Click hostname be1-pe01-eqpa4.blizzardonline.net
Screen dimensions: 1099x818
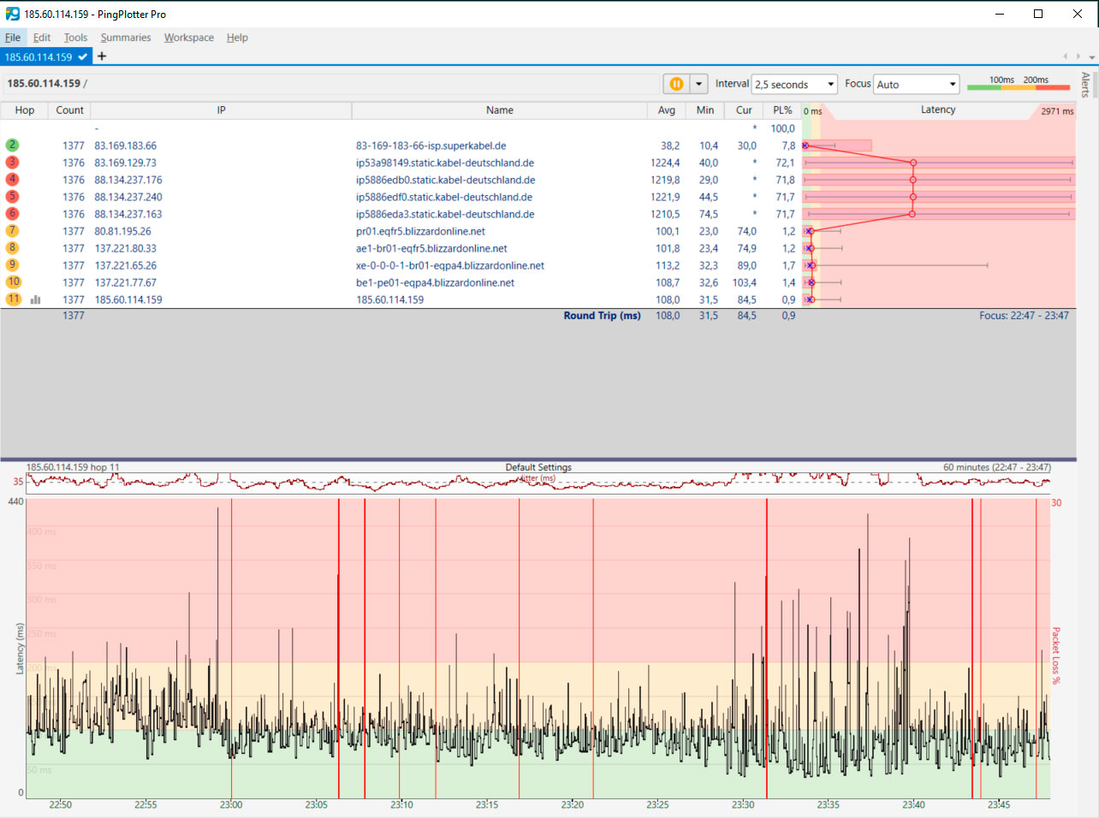click(436, 283)
